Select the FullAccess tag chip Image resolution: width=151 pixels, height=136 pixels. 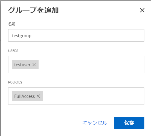tap(24, 96)
